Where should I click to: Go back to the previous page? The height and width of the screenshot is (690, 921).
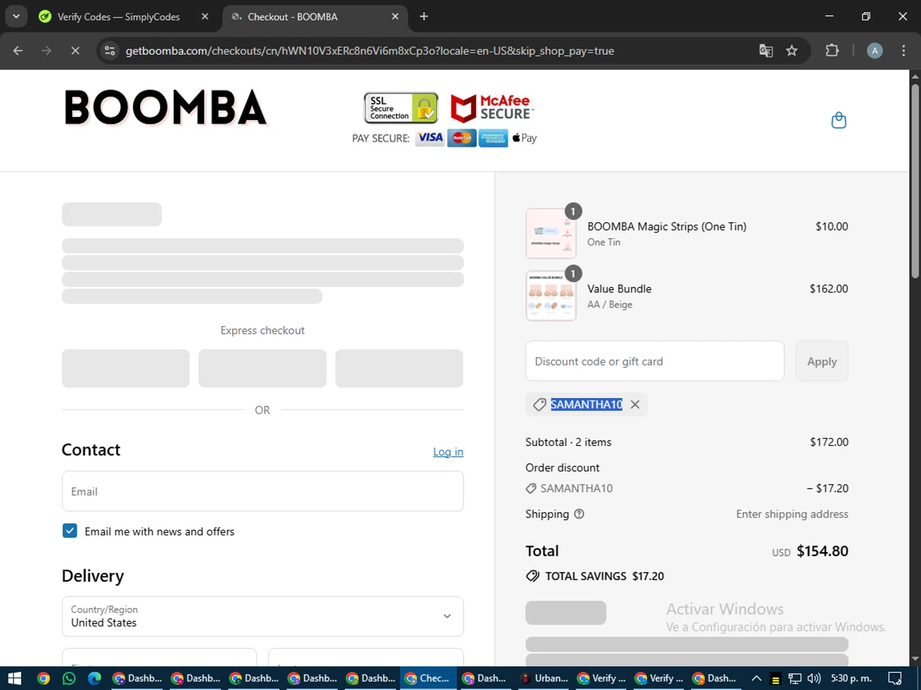[x=18, y=51]
